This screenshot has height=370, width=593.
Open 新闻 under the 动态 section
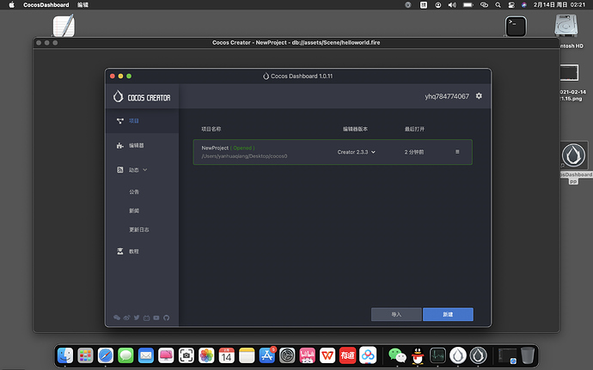134,211
